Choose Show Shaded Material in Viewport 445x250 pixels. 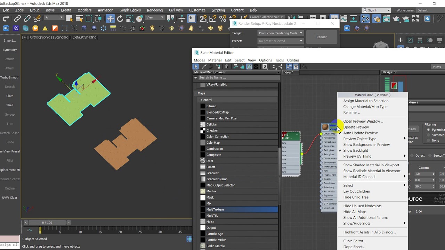(x=371, y=165)
